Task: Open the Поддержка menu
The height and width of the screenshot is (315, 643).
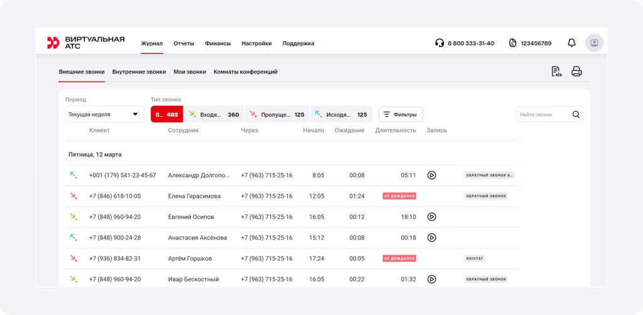Action: tap(298, 43)
